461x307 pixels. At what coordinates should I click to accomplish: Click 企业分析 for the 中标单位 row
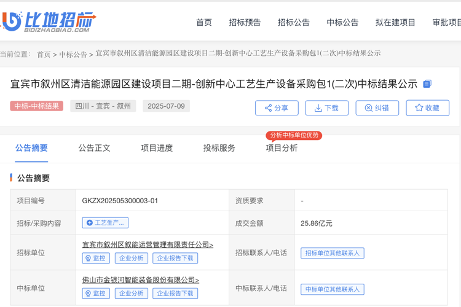point(131,293)
